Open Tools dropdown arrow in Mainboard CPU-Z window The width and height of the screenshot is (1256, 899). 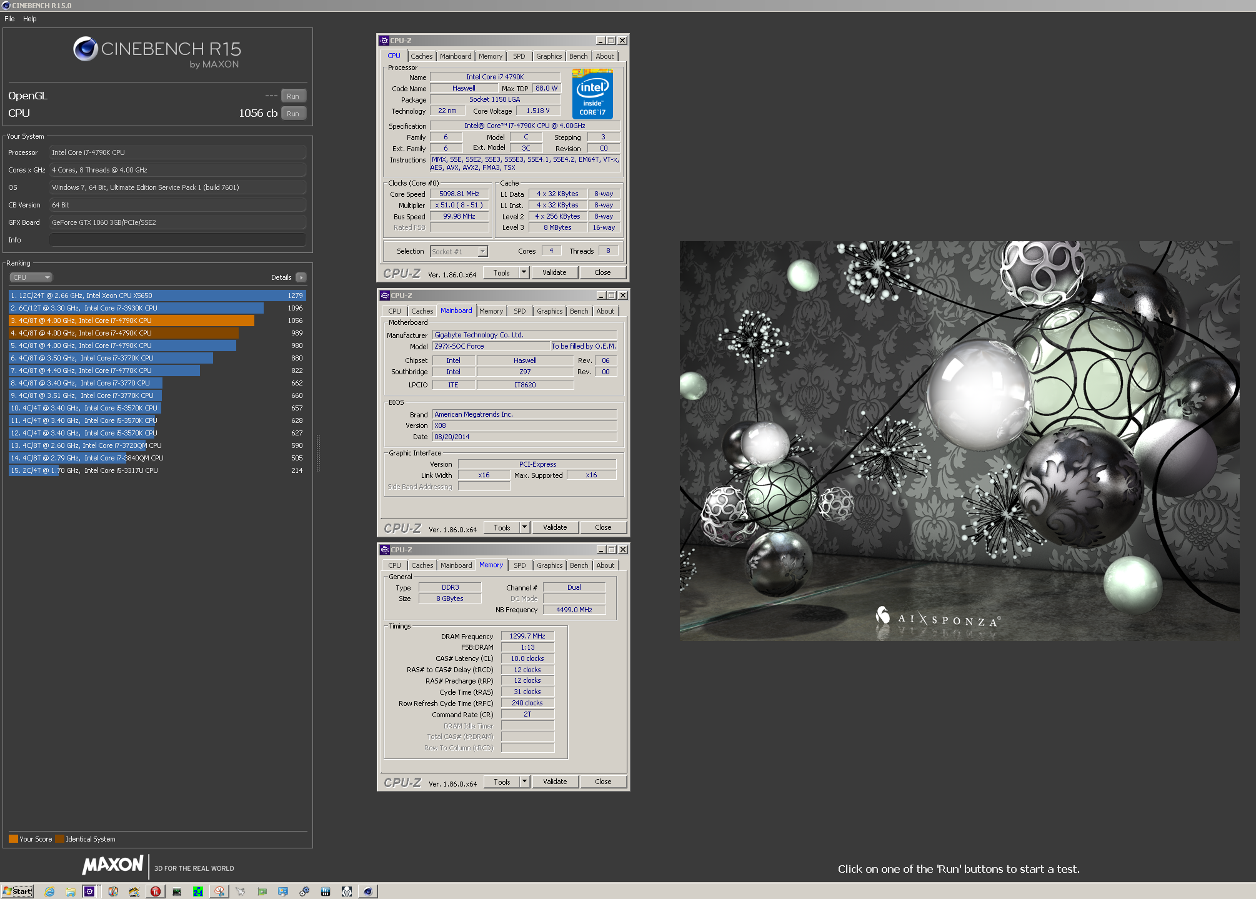525,527
